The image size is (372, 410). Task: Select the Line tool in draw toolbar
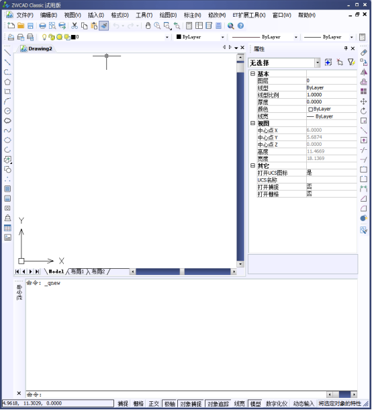tap(7, 52)
